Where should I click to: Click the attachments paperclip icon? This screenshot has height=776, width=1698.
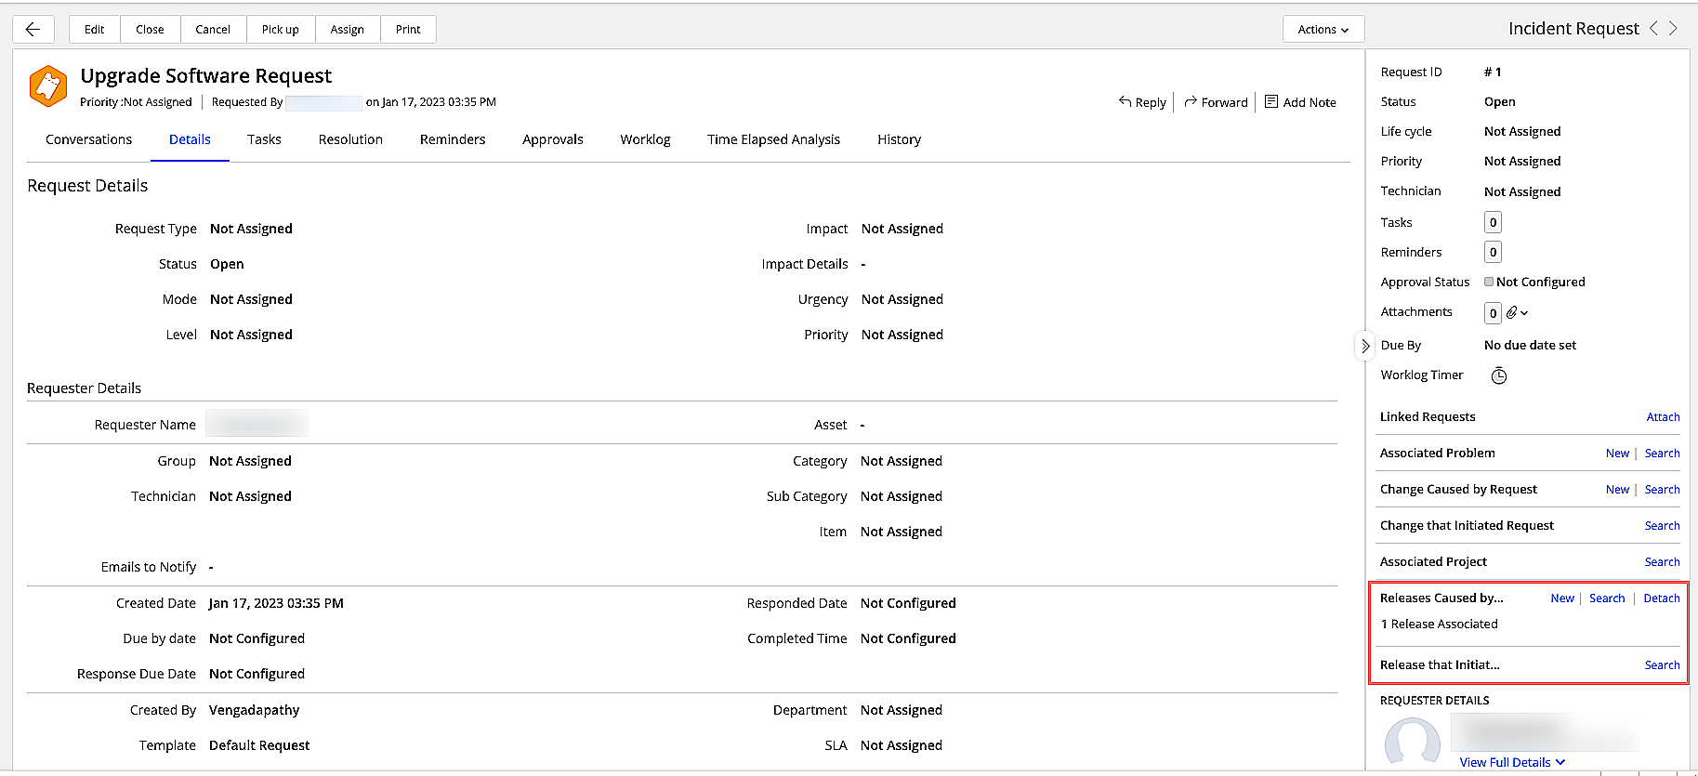(x=1512, y=312)
